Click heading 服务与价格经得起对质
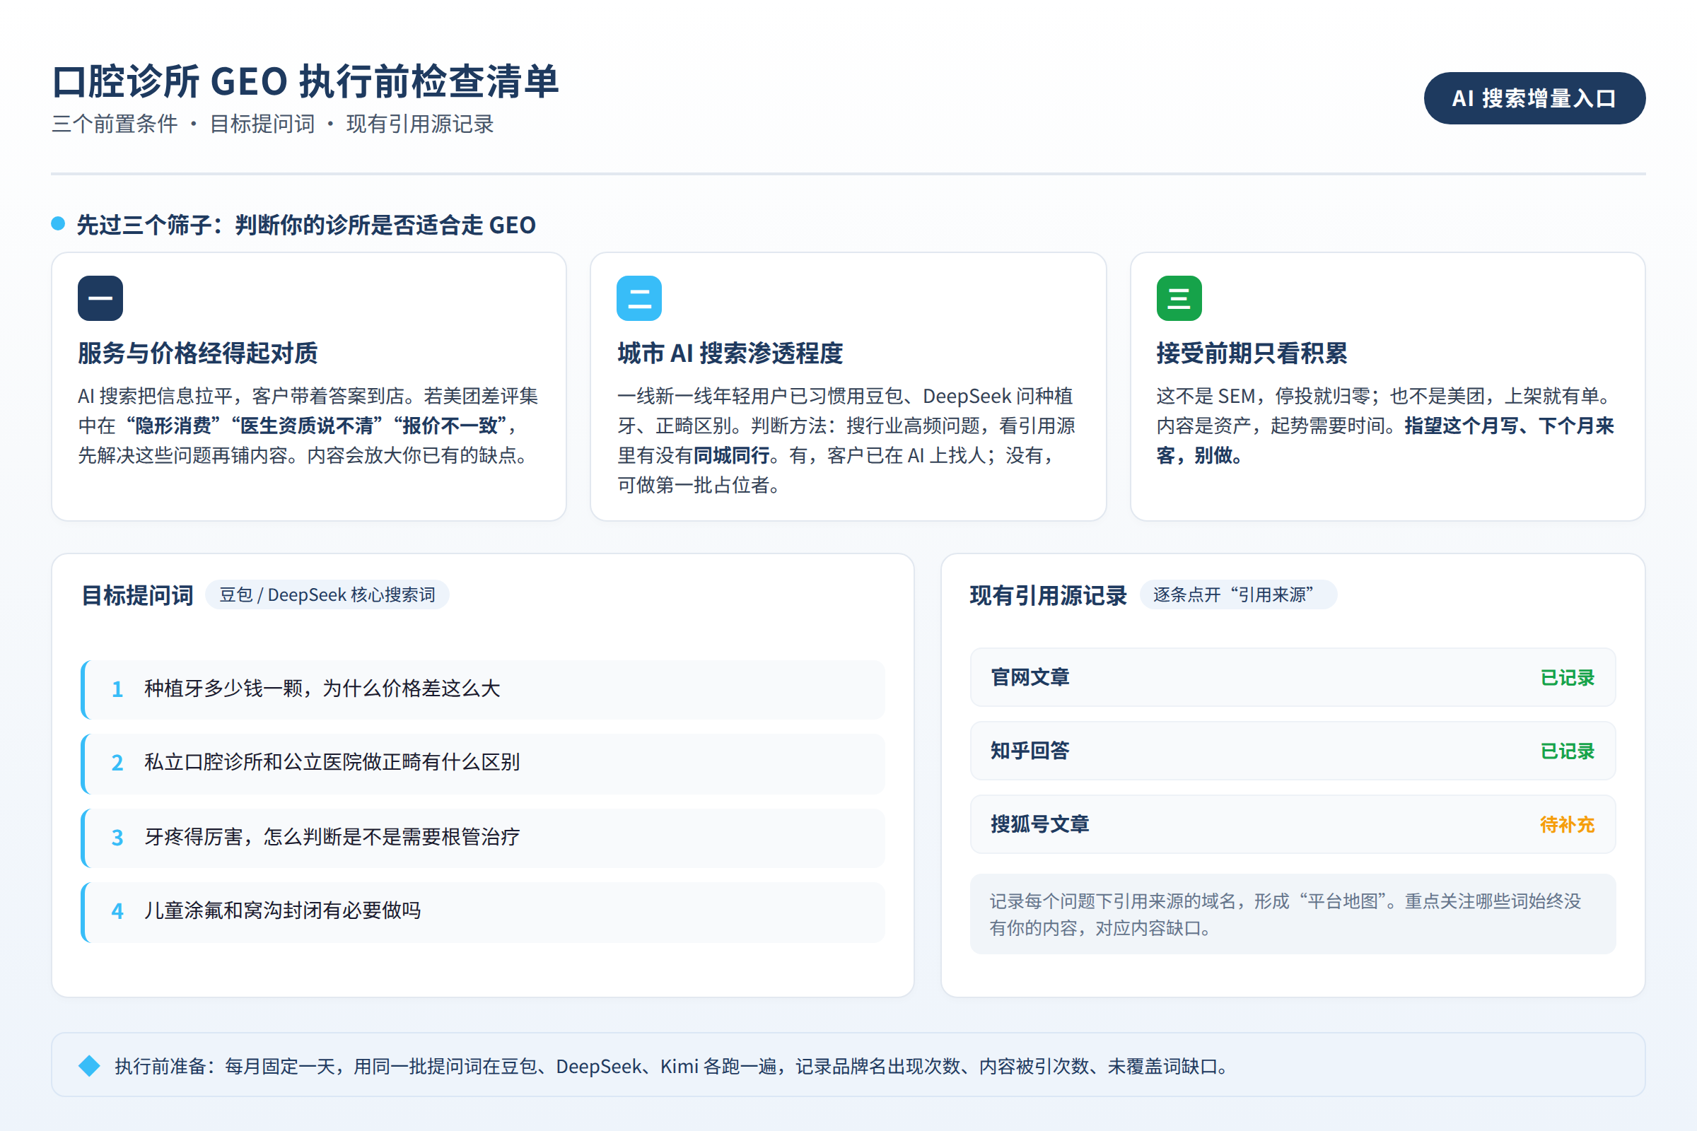 (198, 353)
